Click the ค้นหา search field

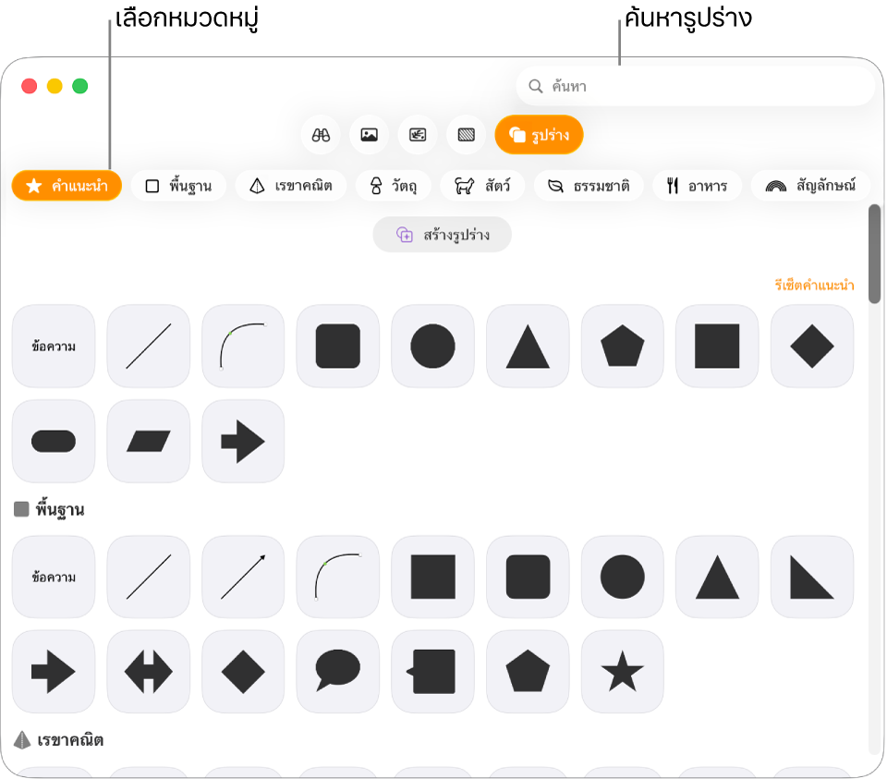pos(695,86)
